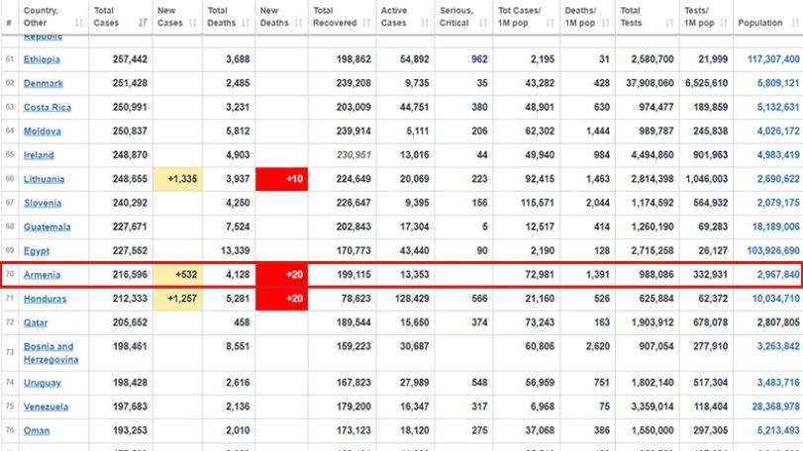Open Moldova population 4,026,172 link

point(778,132)
